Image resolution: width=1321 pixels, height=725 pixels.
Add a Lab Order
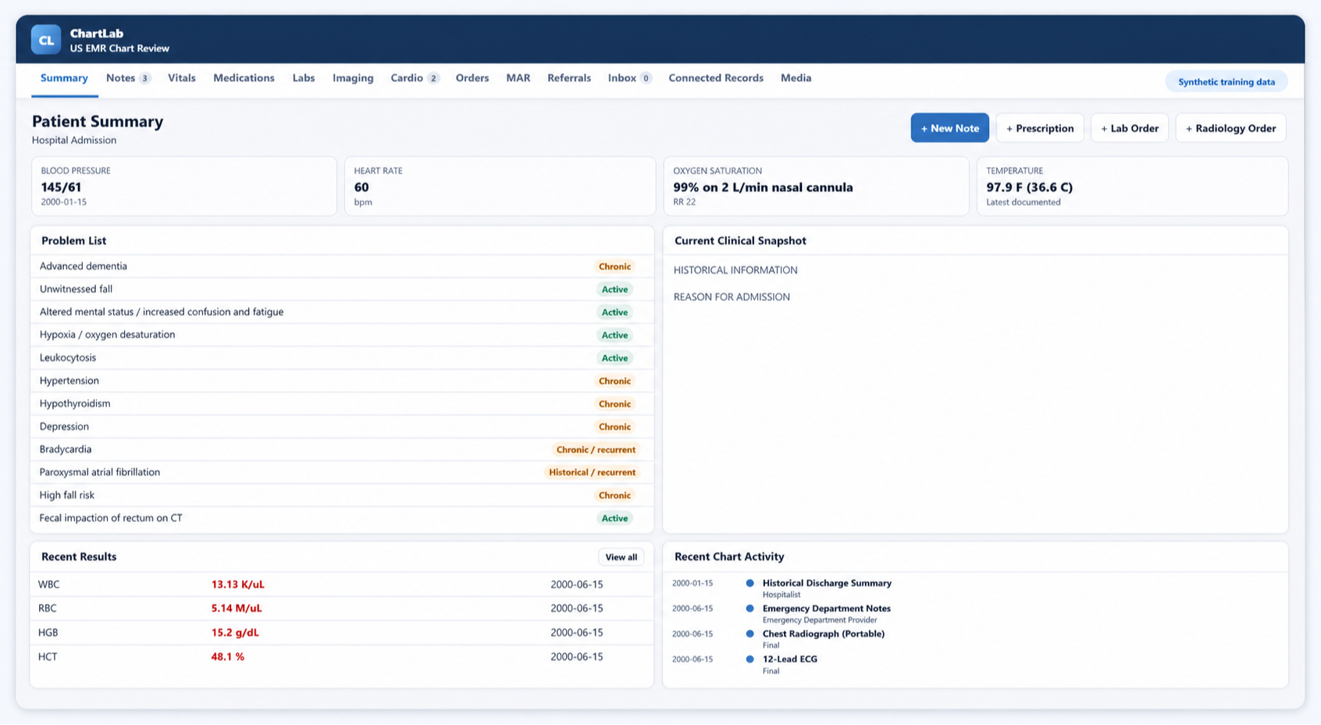pyautogui.click(x=1130, y=128)
